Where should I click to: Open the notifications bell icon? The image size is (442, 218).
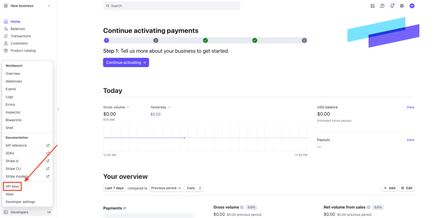click(x=392, y=6)
